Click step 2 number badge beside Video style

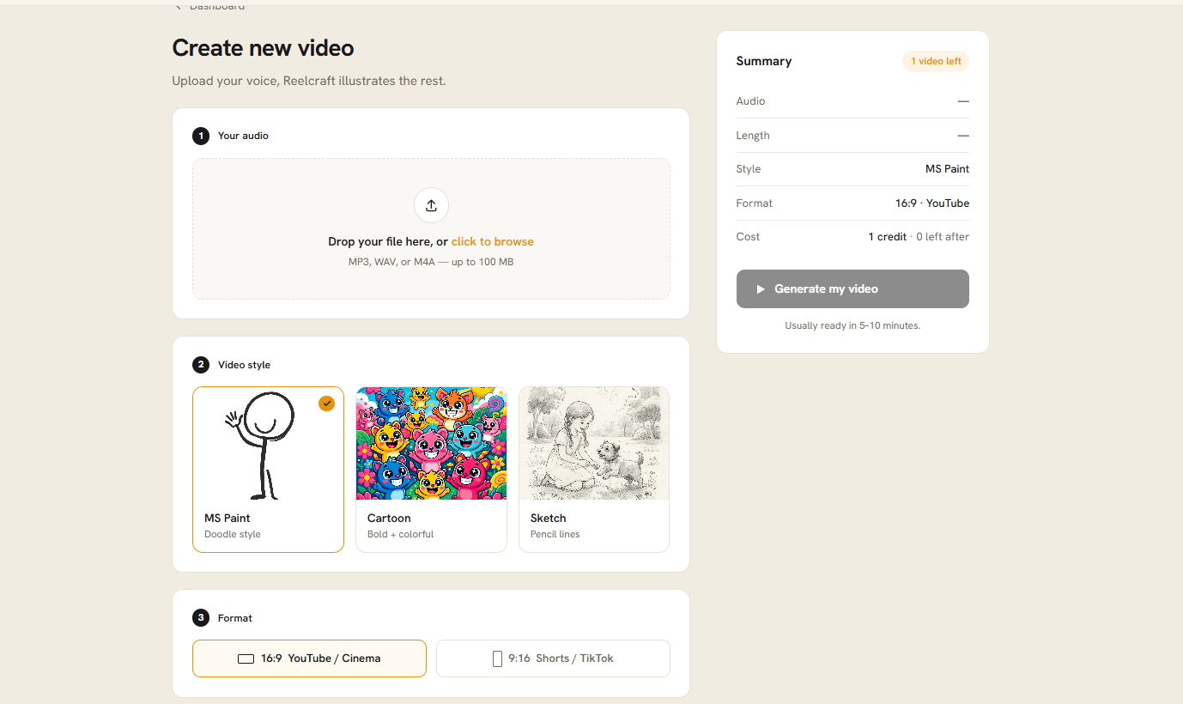click(x=201, y=365)
